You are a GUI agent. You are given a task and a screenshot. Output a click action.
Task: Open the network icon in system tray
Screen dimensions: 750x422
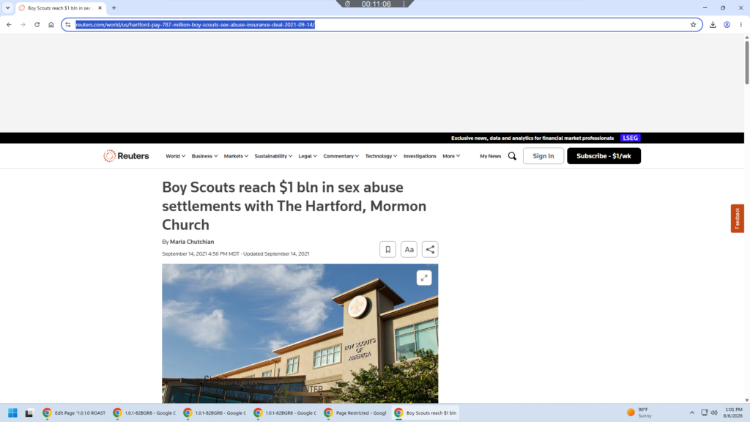704,412
